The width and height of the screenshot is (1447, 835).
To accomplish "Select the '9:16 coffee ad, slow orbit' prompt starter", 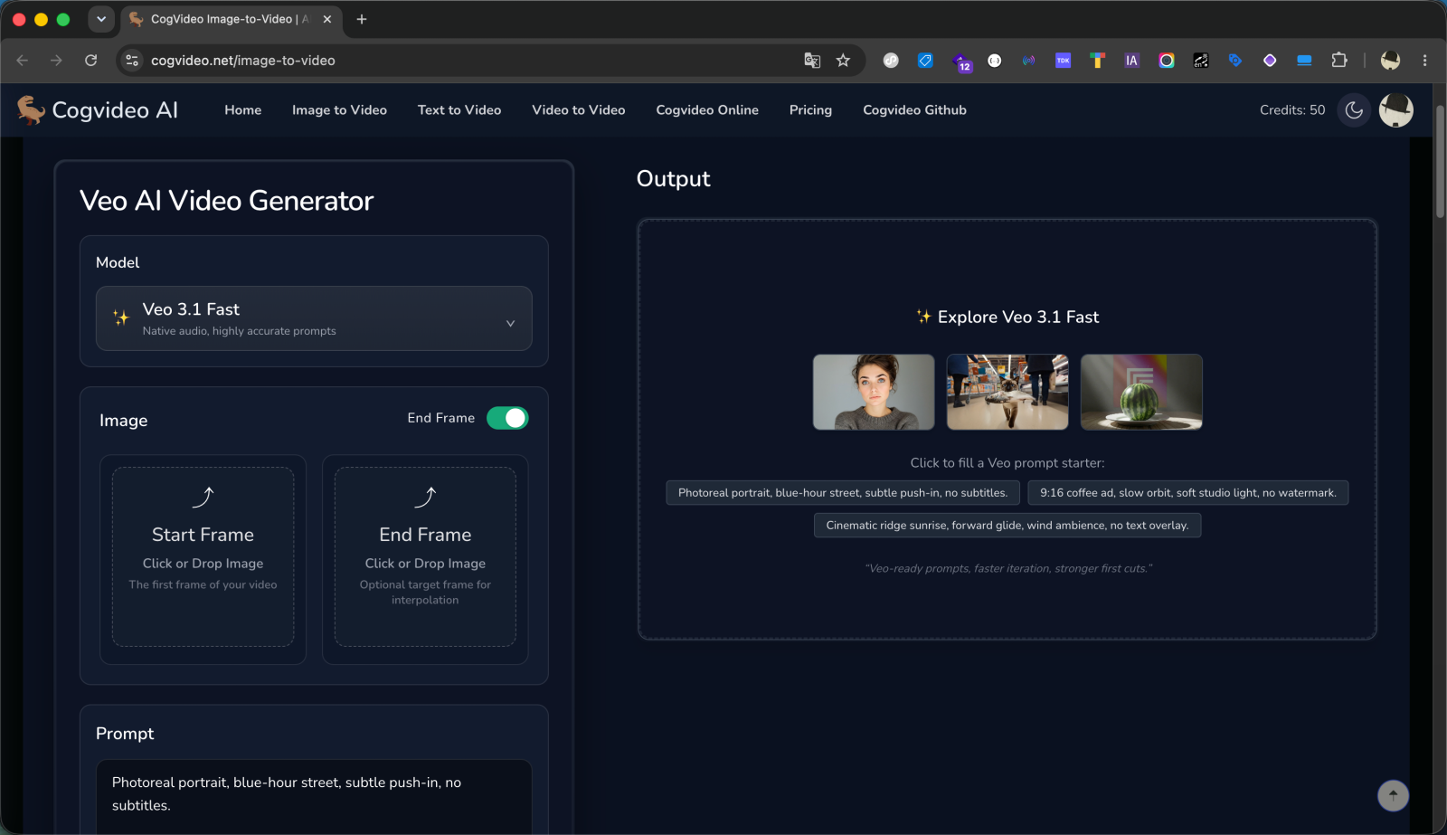I will click(x=1187, y=493).
